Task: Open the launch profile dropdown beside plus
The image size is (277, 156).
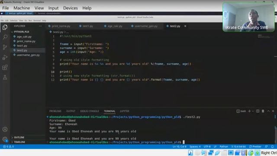Action: point(253,111)
